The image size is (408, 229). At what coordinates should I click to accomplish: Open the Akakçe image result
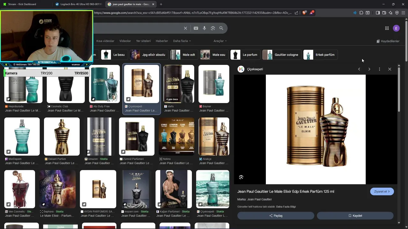point(214,136)
